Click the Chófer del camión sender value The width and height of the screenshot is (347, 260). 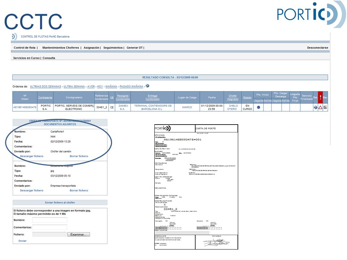pyautogui.click(x=61, y=151)
